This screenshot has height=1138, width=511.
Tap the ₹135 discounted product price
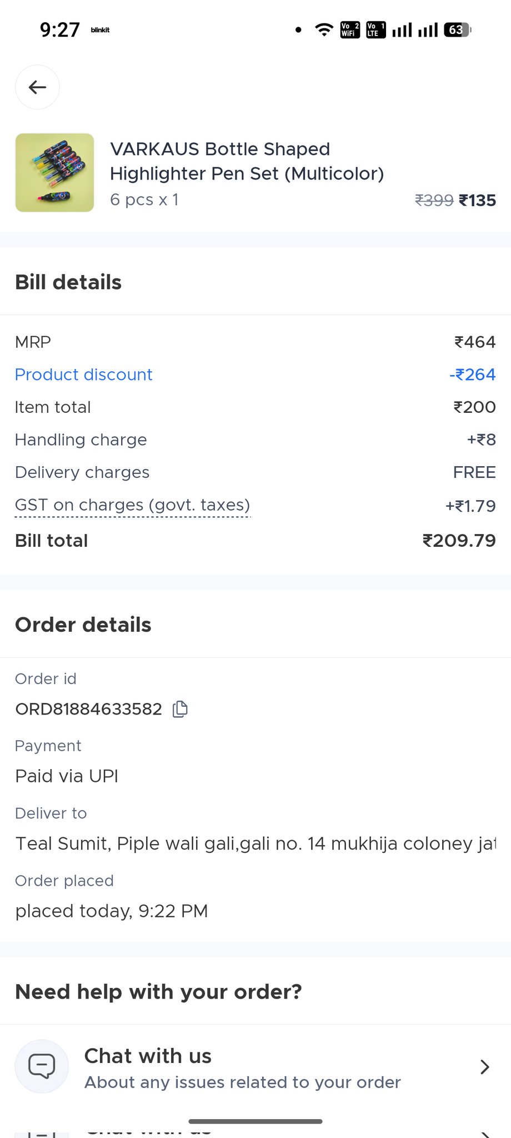pos(477,200)
